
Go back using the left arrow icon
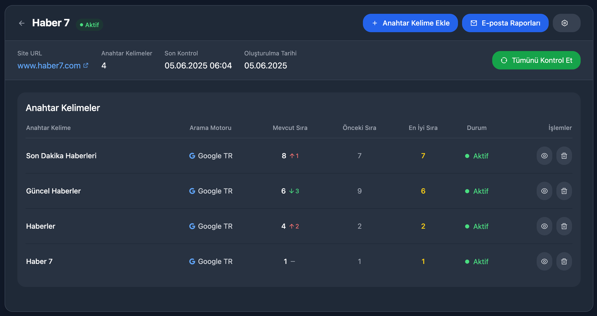point(22,23)
